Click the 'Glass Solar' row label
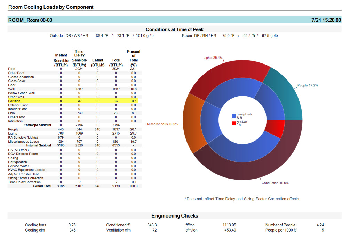The height and width of the screenshot is (235, 342). tap(17, 81)
